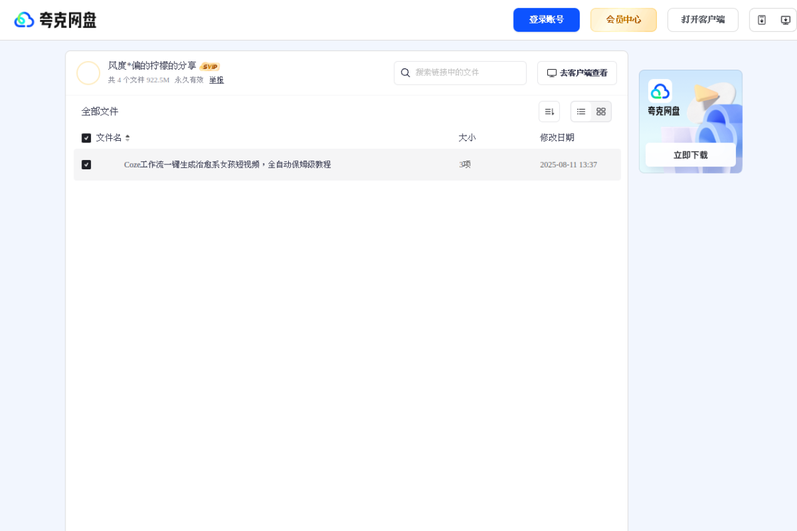Click the Quark 网盘 logo icon
Viewport: 797px width, 531px height.
[23, 19]
